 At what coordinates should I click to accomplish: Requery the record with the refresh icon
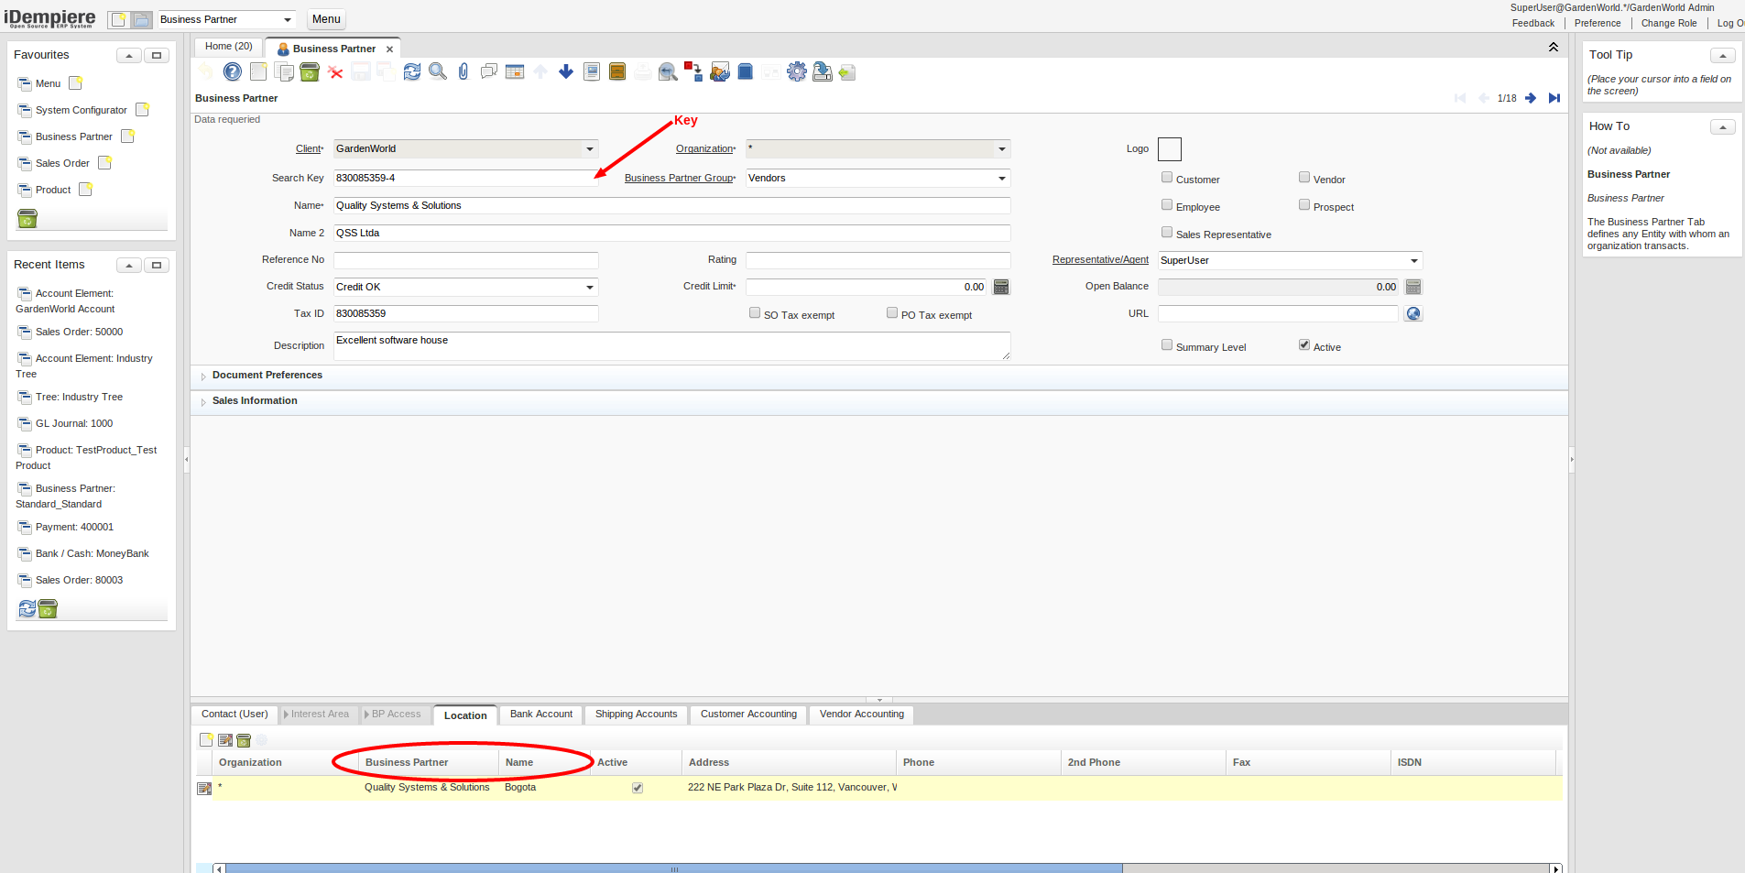click(411, 71)
